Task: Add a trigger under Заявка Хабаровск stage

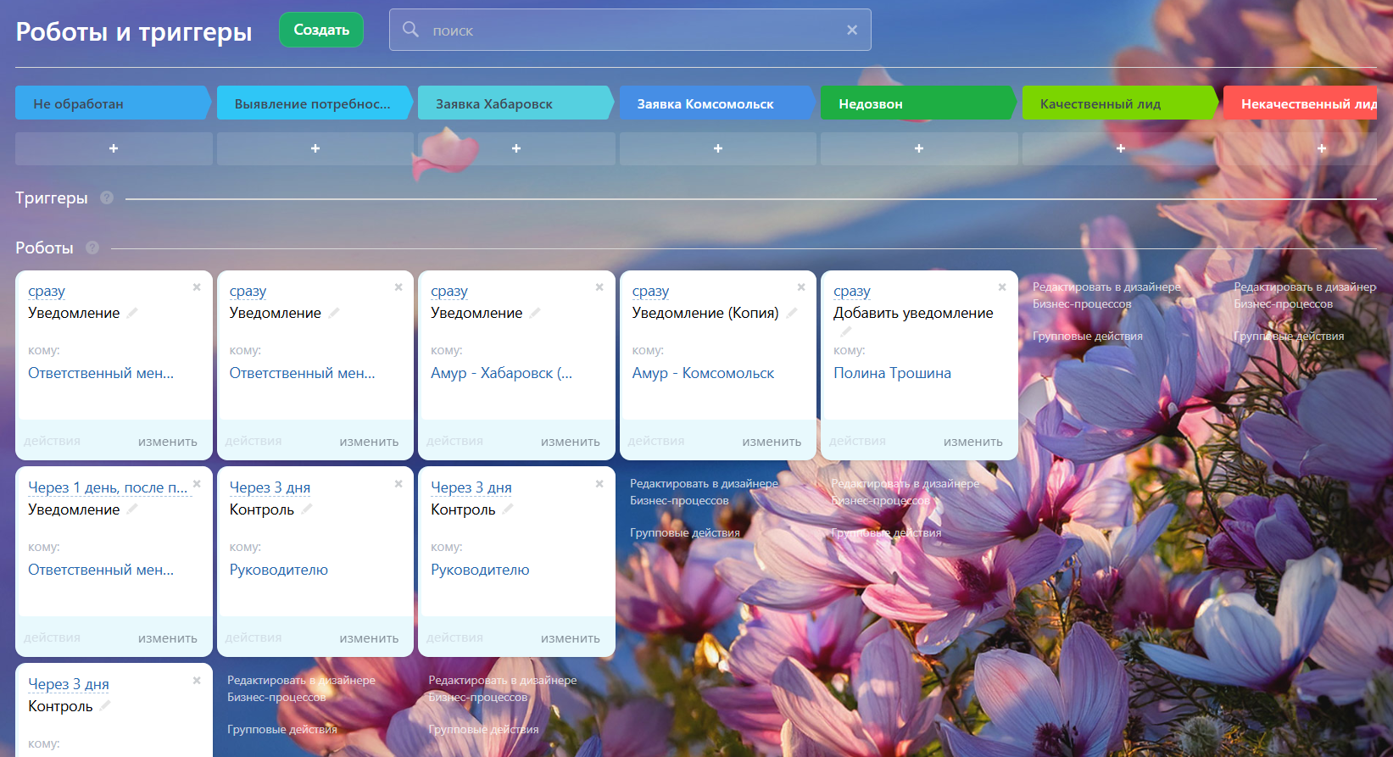Action: [516, 148]
